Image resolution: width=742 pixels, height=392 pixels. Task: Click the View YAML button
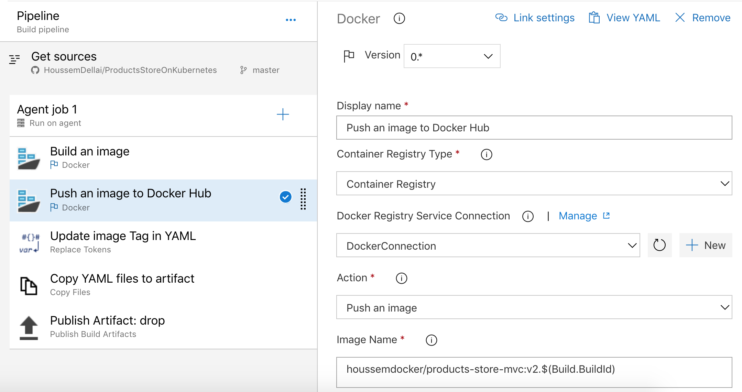click(624, 18)
